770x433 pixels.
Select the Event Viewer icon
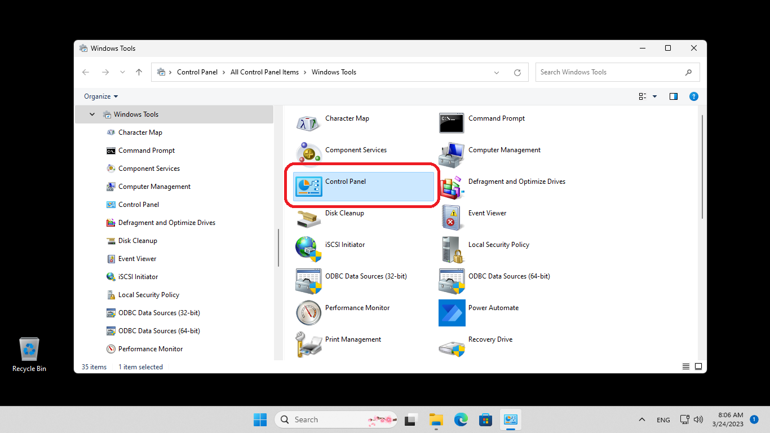pos(452,218)
